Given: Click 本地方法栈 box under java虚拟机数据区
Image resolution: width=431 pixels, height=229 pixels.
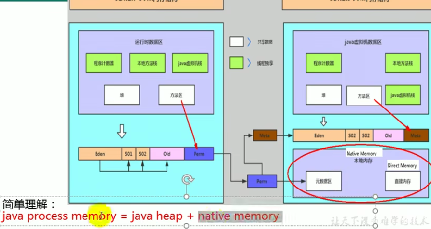Looking at the screenshot, I should [403, 63].
